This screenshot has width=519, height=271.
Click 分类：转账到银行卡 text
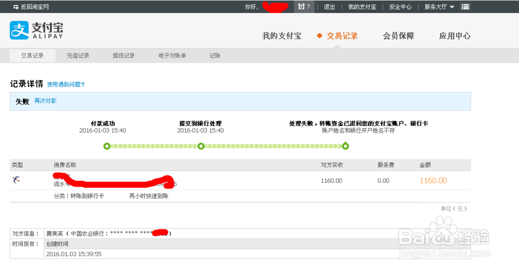[79, 196]
